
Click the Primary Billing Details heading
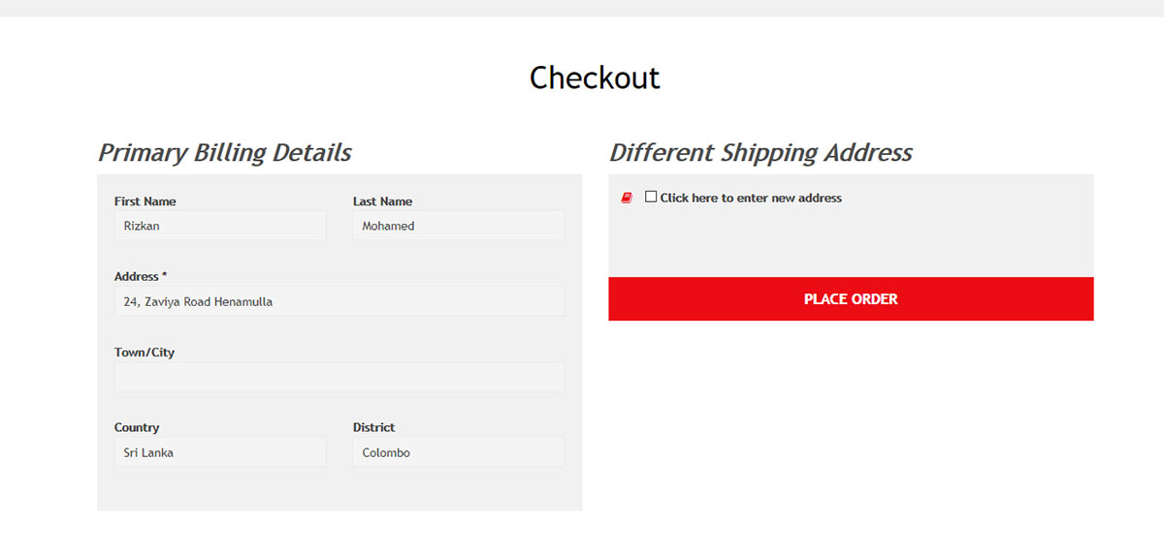pos(224,152)
